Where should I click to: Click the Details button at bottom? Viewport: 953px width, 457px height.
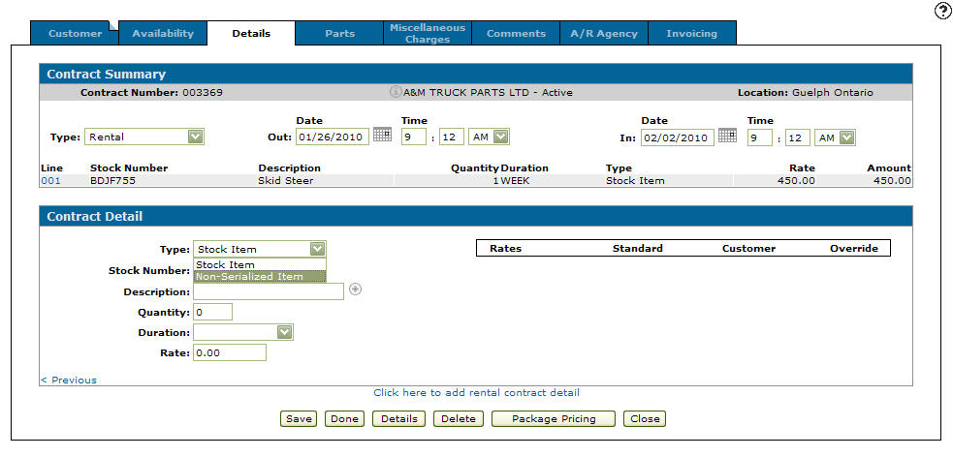coord(398,419)
